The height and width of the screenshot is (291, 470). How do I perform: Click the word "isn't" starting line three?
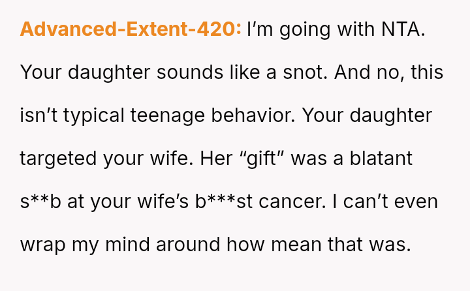pyautogui.click(x=39, y=115)
